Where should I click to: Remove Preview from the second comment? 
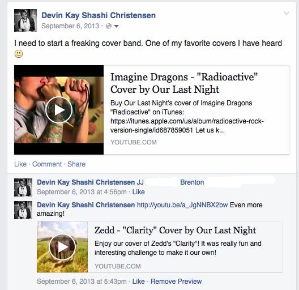[x=176, y=282]
